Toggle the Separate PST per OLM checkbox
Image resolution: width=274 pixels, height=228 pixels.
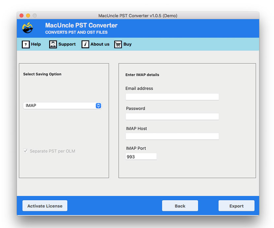click(25, 151)
